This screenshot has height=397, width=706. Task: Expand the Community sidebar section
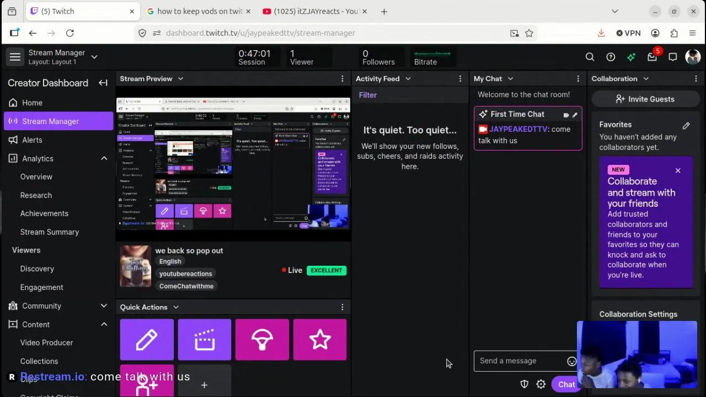point(104,306)
